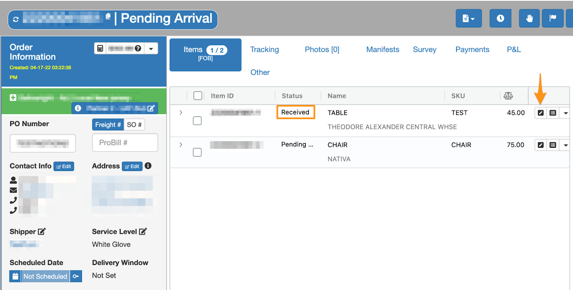573x290 pixels.
Task: Click the ProBill # input field
Action: point(125,142)
